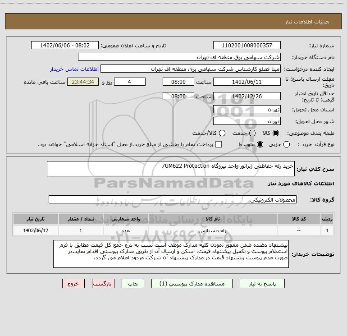Click the اطلاعات کالاهای مورد نیاز heading

click(x=301, y=184)
